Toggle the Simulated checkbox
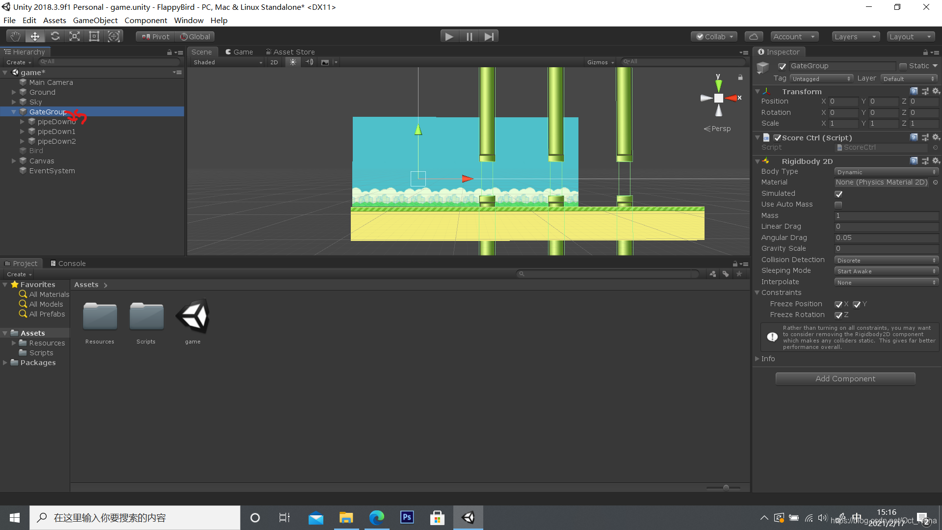 [838, 194]
